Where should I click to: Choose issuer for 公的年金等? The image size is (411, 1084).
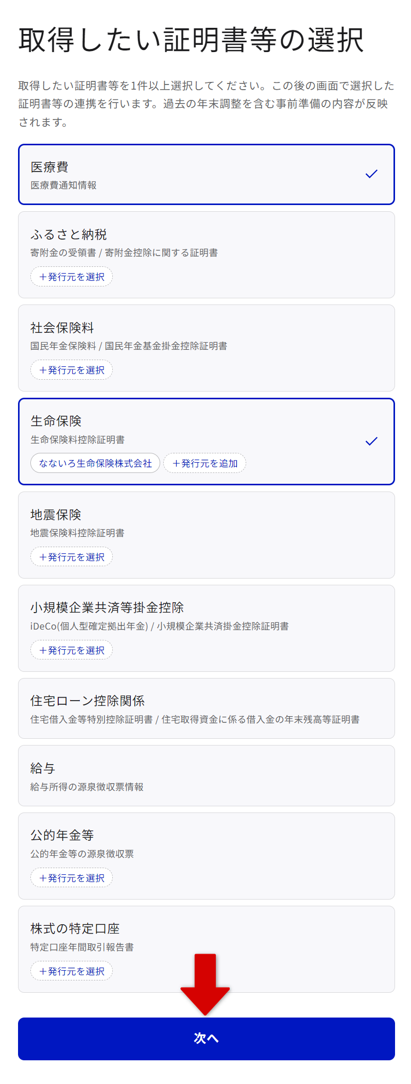(72, 878)
